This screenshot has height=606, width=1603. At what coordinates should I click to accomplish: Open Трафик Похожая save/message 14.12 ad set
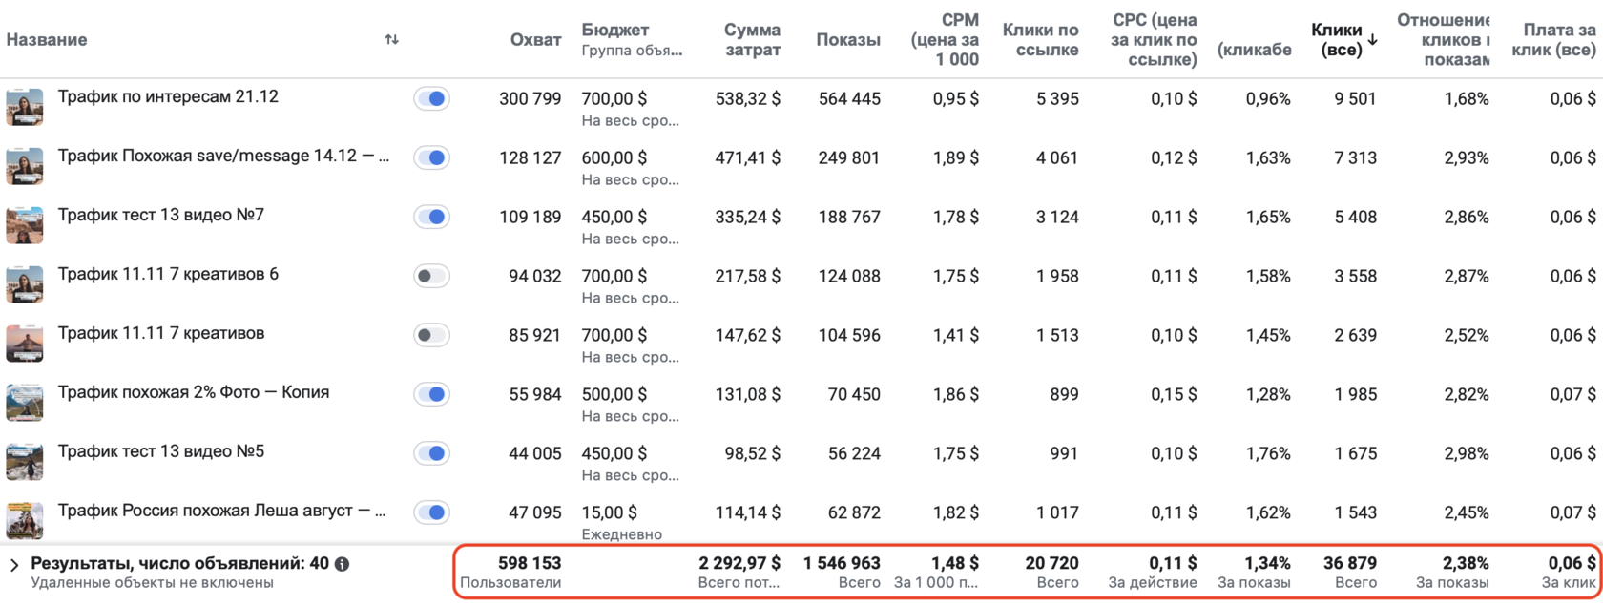coord(223,157)
